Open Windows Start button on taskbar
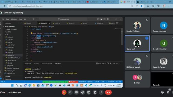 coord(12,85)
